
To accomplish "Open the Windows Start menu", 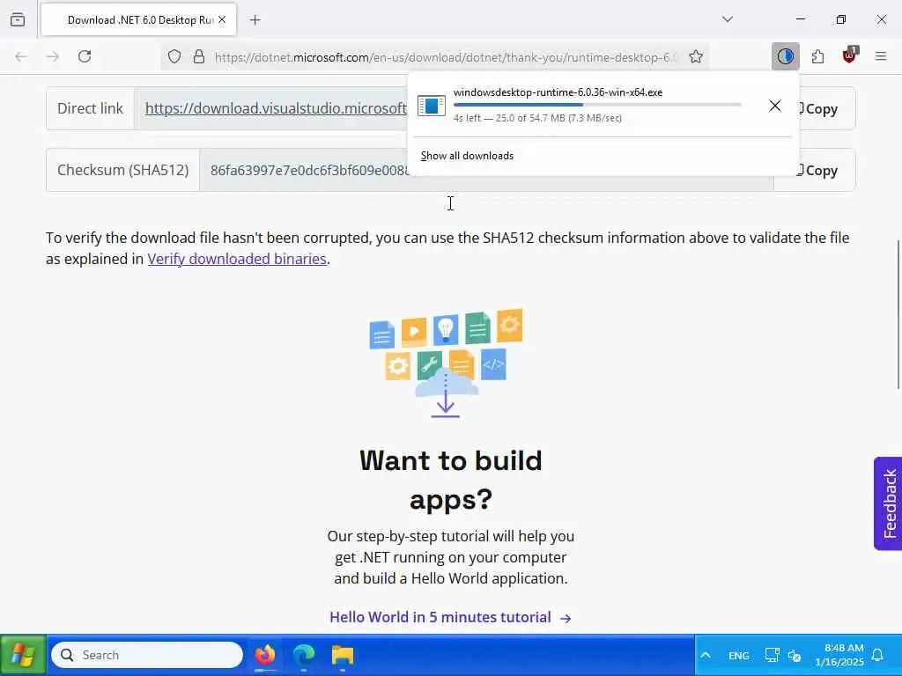I will [23, 655].
